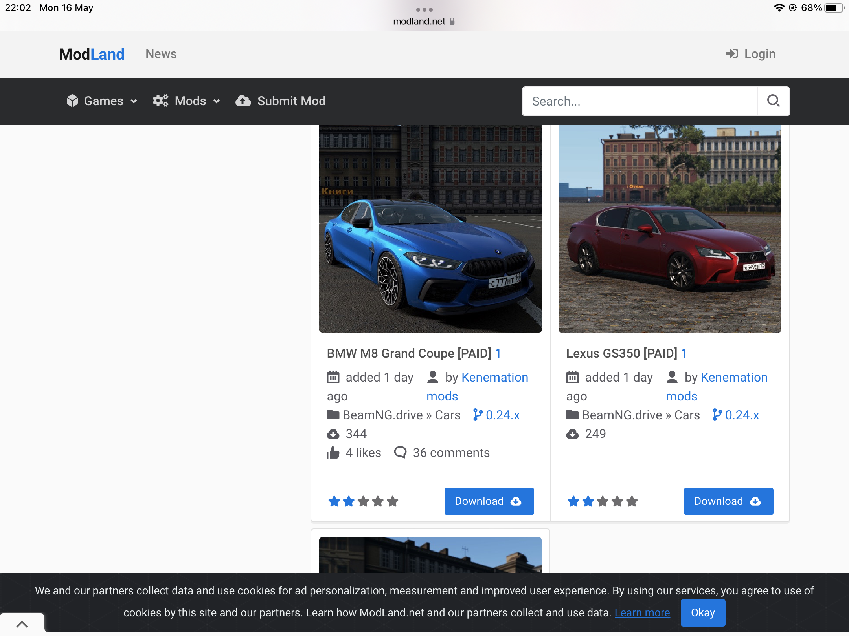This screenshot has height=636, width=849.
Task: Open Lexus GS350 0.24.x version link
Action: (x=741, y=415)
